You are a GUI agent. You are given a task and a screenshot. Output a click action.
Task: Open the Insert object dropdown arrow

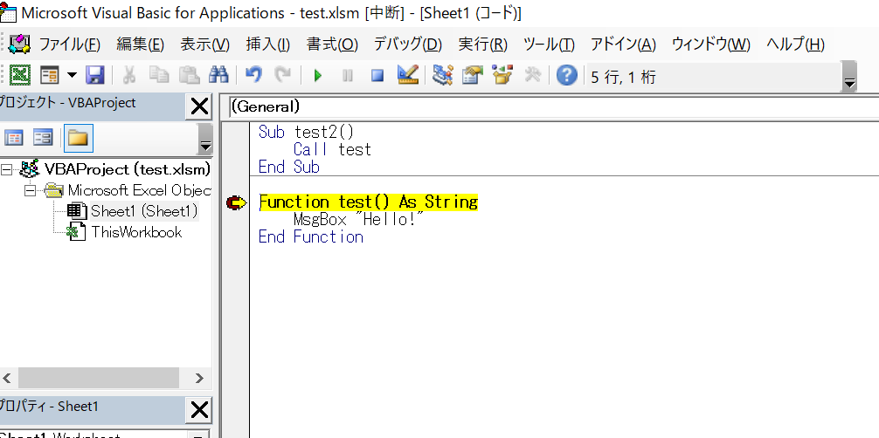(x=73, y=74)
